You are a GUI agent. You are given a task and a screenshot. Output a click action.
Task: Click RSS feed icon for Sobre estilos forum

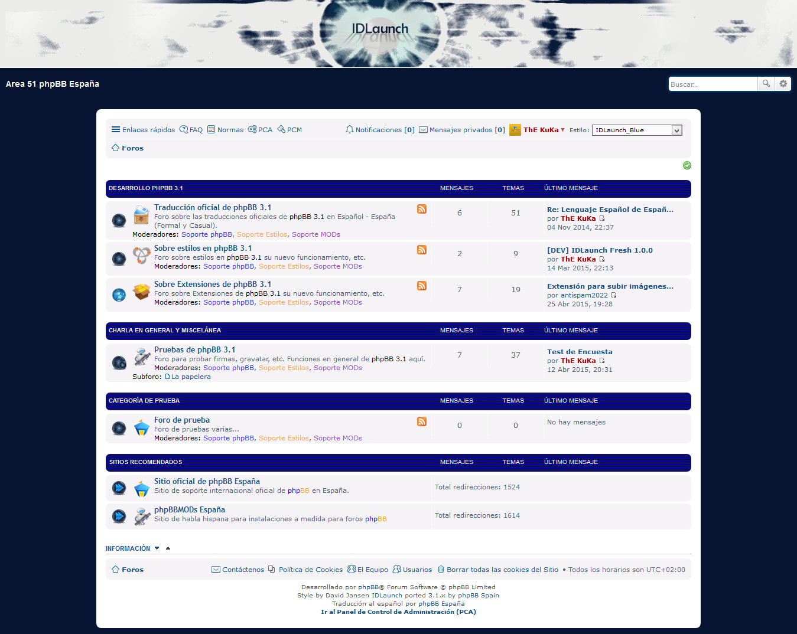(x=422, y=250)
